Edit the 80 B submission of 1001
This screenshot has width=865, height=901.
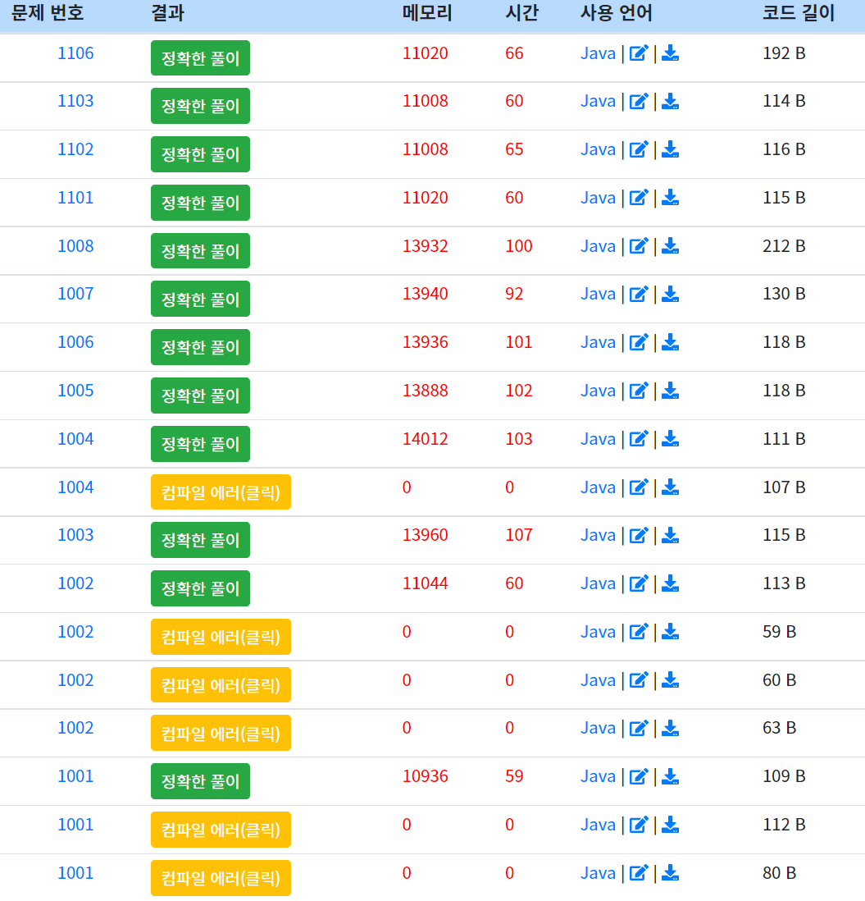tap(639, 873)
